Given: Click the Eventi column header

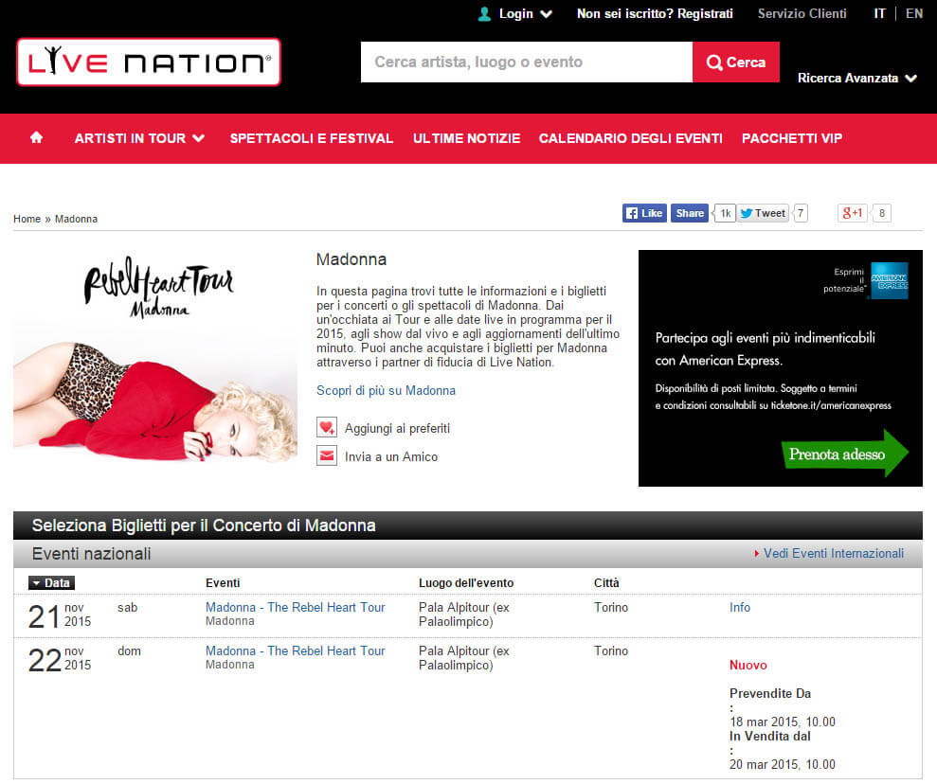Looking at the screenshot, I should pyautogui.click(x=223, y=582).
